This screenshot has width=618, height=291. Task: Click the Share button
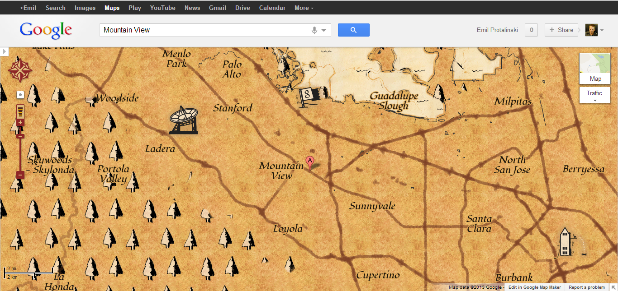tap(561, 30)
